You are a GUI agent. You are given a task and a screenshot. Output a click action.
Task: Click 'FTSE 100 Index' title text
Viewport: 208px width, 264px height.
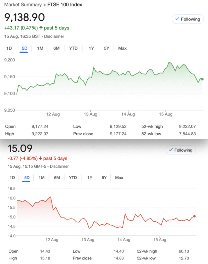coord(65,5)
